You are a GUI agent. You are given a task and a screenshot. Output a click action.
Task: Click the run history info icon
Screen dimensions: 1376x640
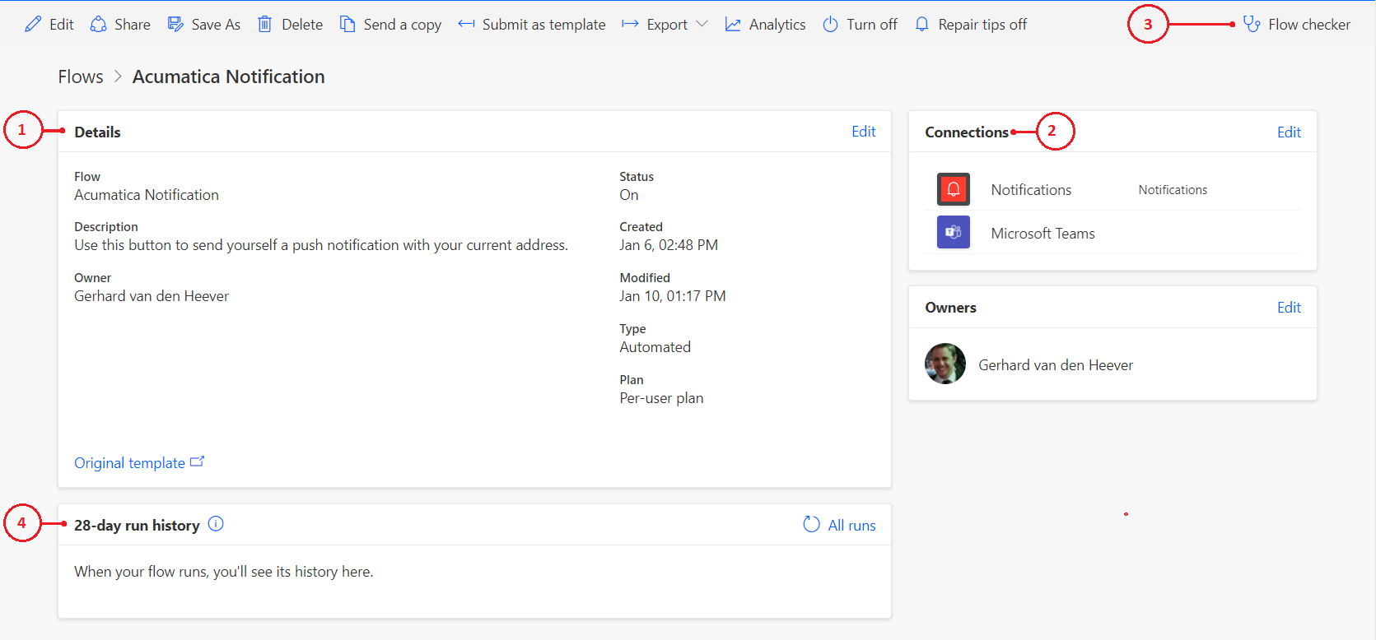pyautogui.click(x=216, y=524)
